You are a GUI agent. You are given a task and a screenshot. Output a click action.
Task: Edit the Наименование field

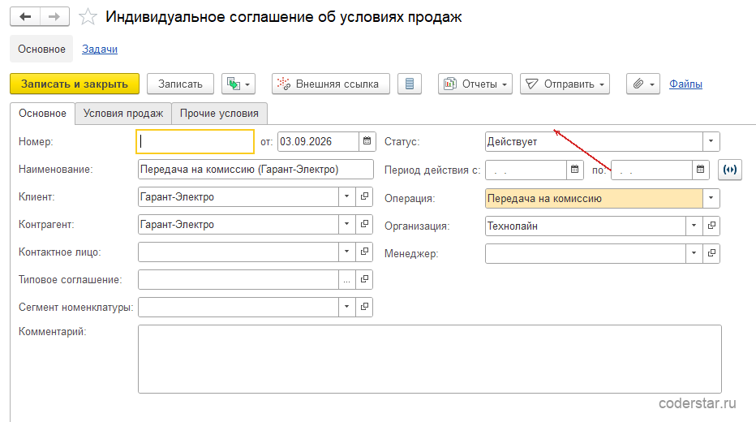click(x=256, y=170)
